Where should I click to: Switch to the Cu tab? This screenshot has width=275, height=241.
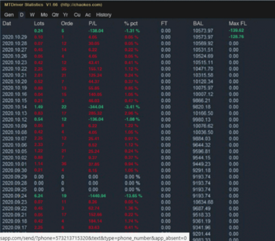[77, 15]
